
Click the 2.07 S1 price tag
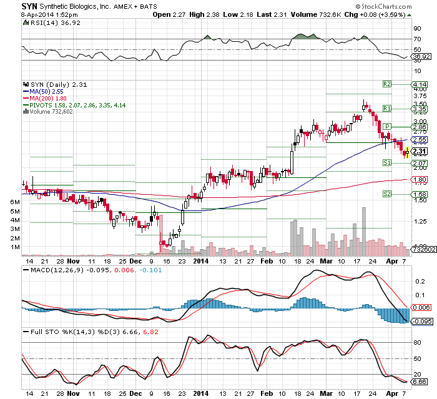click(420, 163)
